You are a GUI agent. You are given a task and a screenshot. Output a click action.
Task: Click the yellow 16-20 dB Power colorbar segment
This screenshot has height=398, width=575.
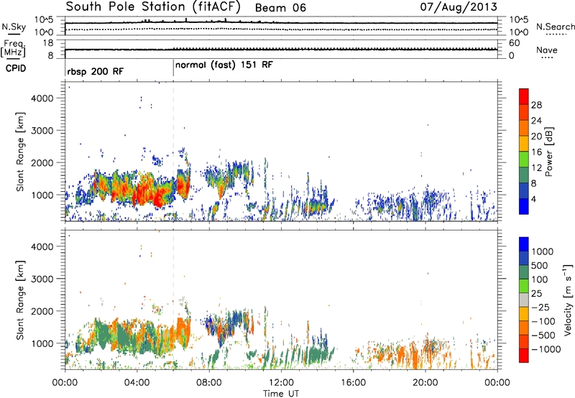tap(524, 143)
